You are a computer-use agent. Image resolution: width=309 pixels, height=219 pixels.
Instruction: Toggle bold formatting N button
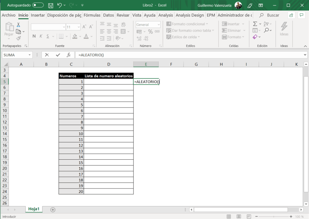pyautogui.click(x=34, y=36)
